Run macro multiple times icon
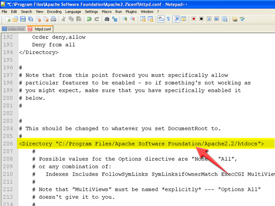The image size is (275, 206). click(x=217, y=19)
